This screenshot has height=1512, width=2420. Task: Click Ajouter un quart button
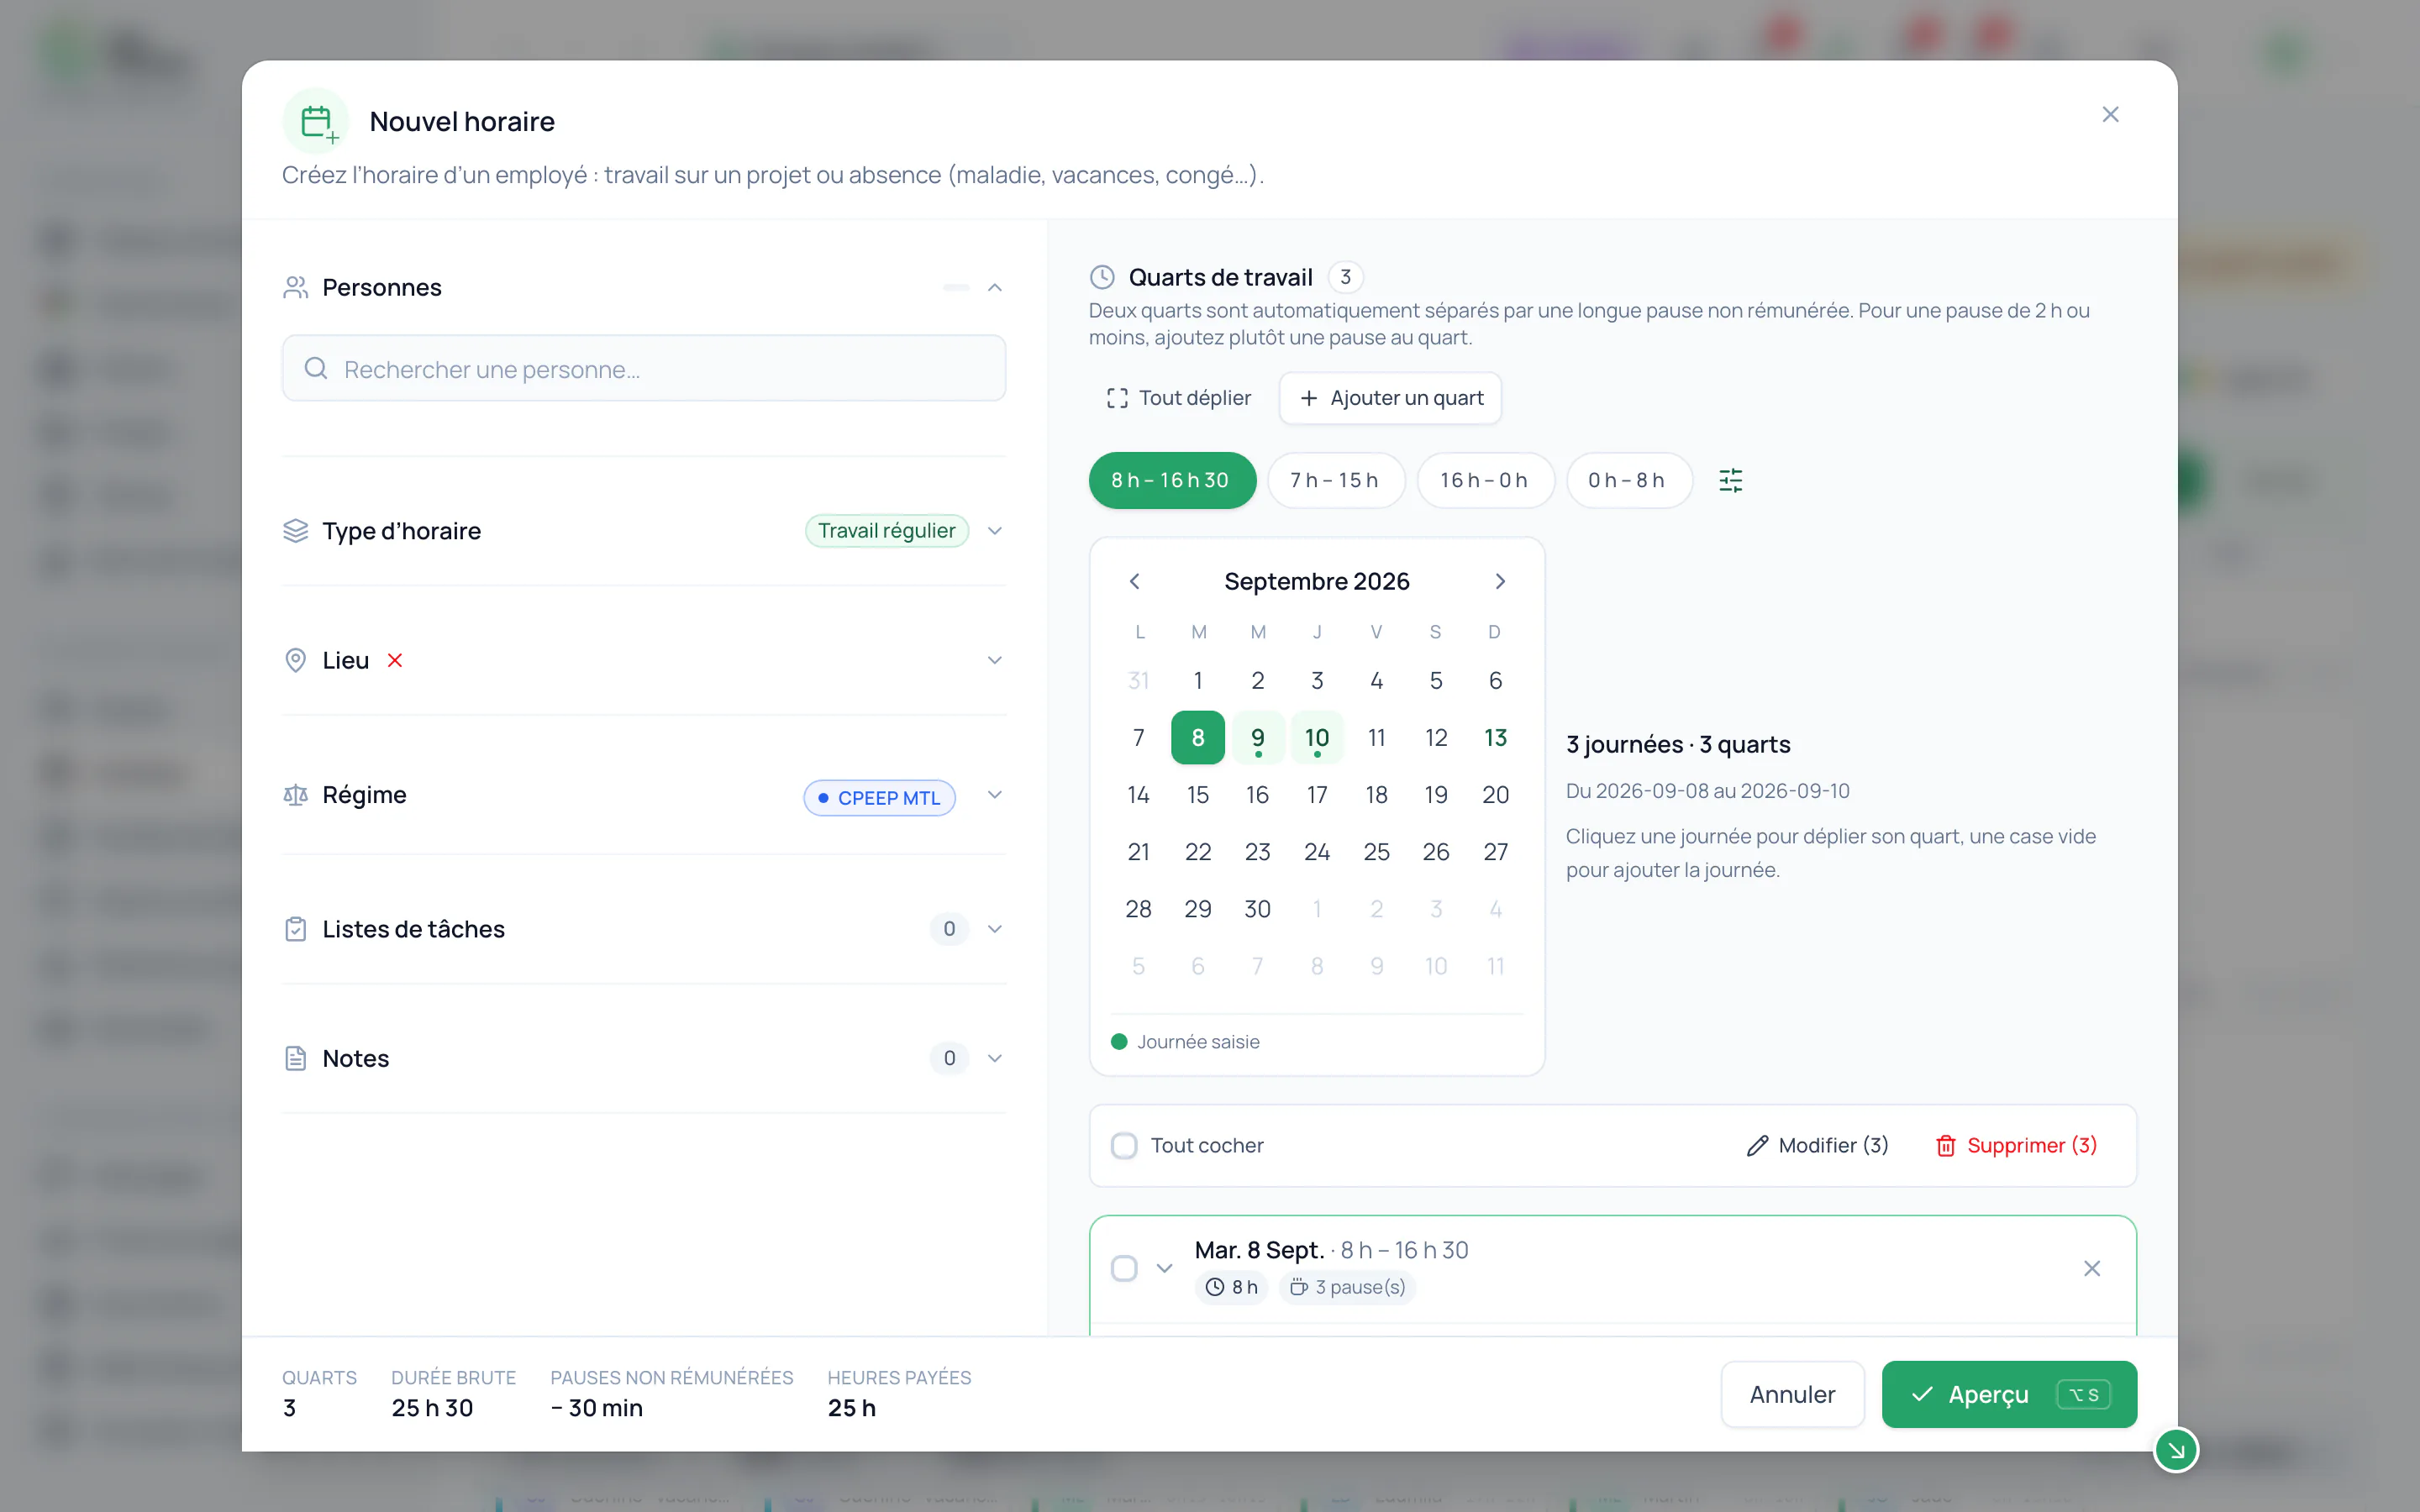point(1390,398)
